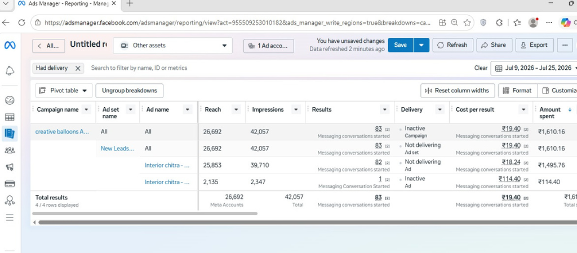Open Audiences people icon in sidebar

[10, 150]
